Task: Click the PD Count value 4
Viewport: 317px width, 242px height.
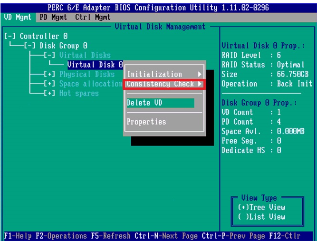Action: pyautogui.click(x=279, y=122)
